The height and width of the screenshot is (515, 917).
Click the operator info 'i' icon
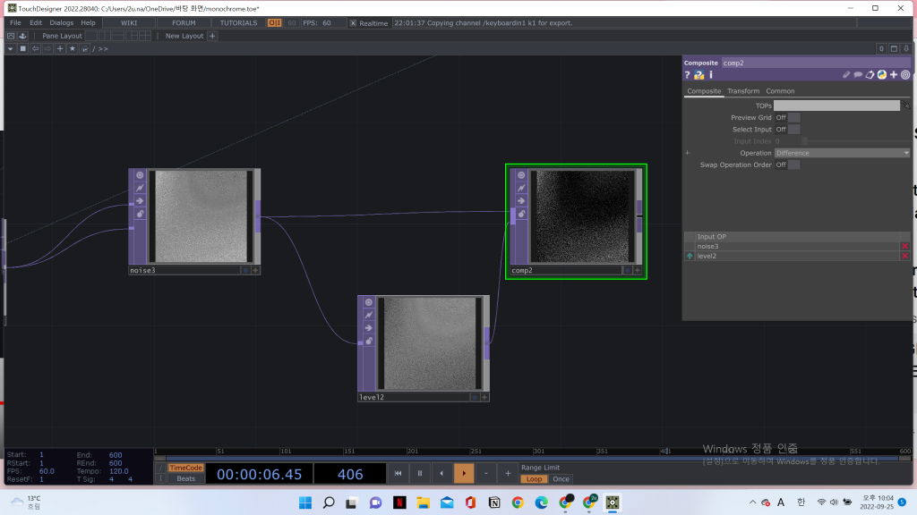pyautogui.click(x=710, y=75)
